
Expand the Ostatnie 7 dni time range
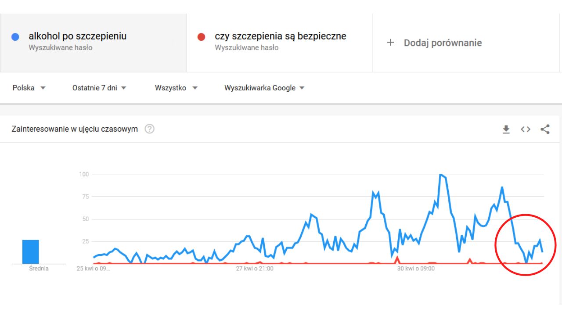pyautogui.click(x=99, y=88)
